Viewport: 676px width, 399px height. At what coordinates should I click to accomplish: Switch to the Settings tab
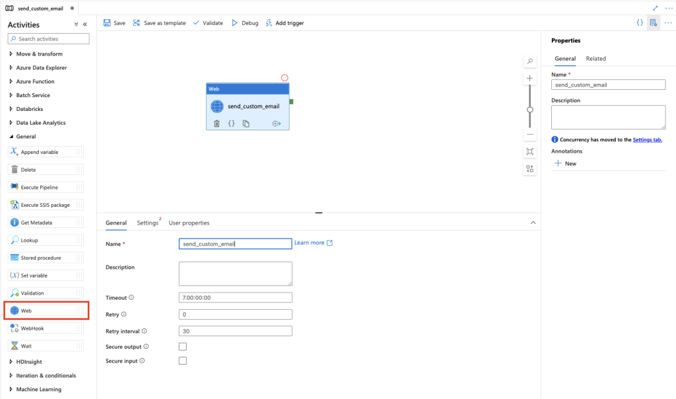[x=147, y=223]
